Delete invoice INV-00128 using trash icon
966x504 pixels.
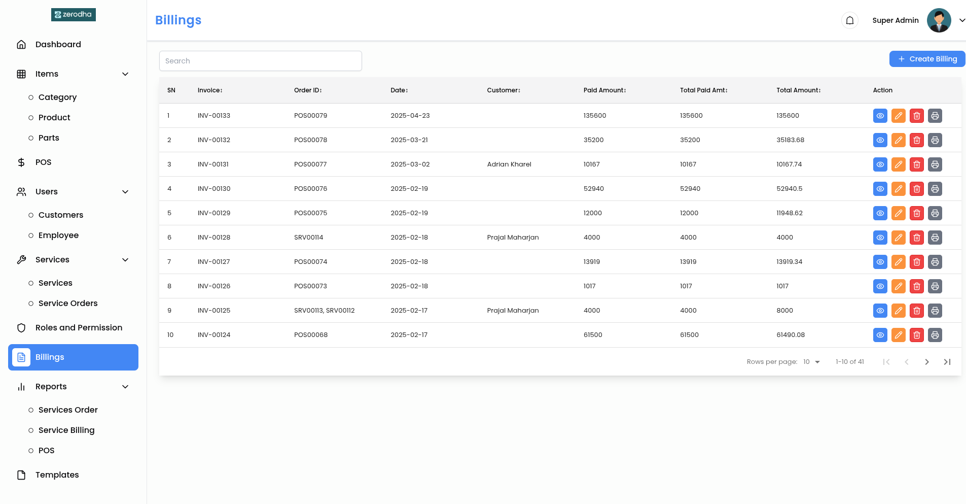916,238
